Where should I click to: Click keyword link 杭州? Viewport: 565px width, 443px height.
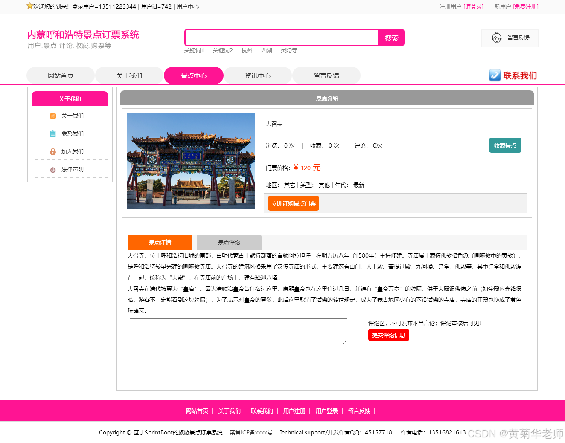tap(247, 50)
